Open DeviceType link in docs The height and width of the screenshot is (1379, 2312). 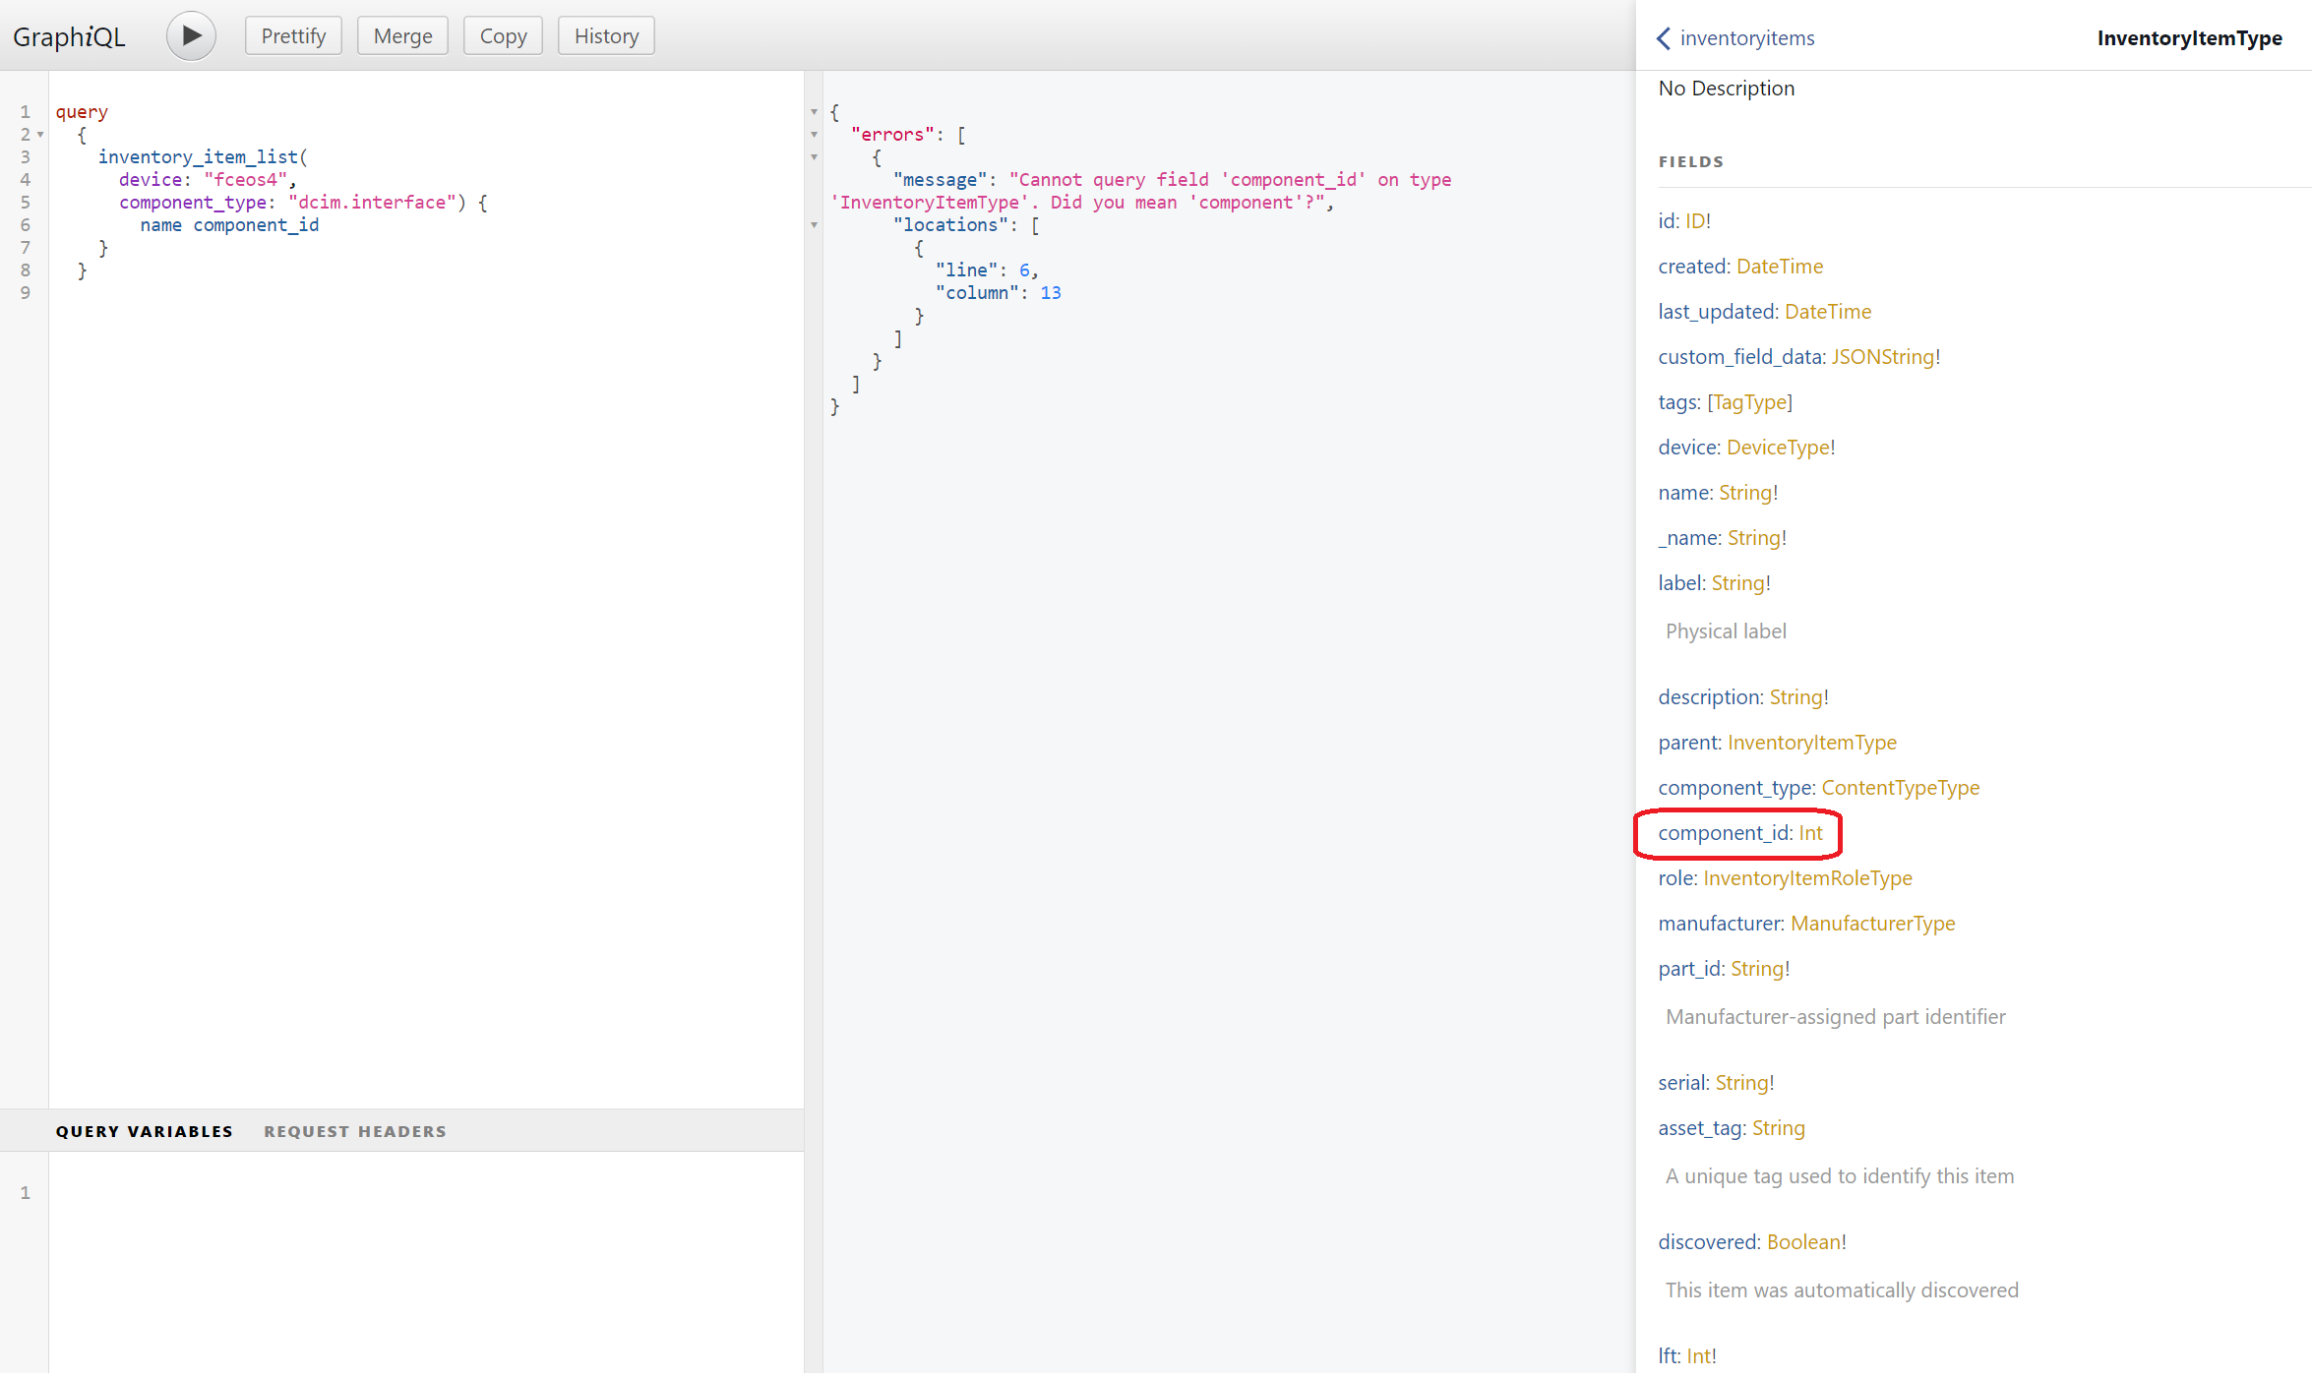[x=1778, y=448]
